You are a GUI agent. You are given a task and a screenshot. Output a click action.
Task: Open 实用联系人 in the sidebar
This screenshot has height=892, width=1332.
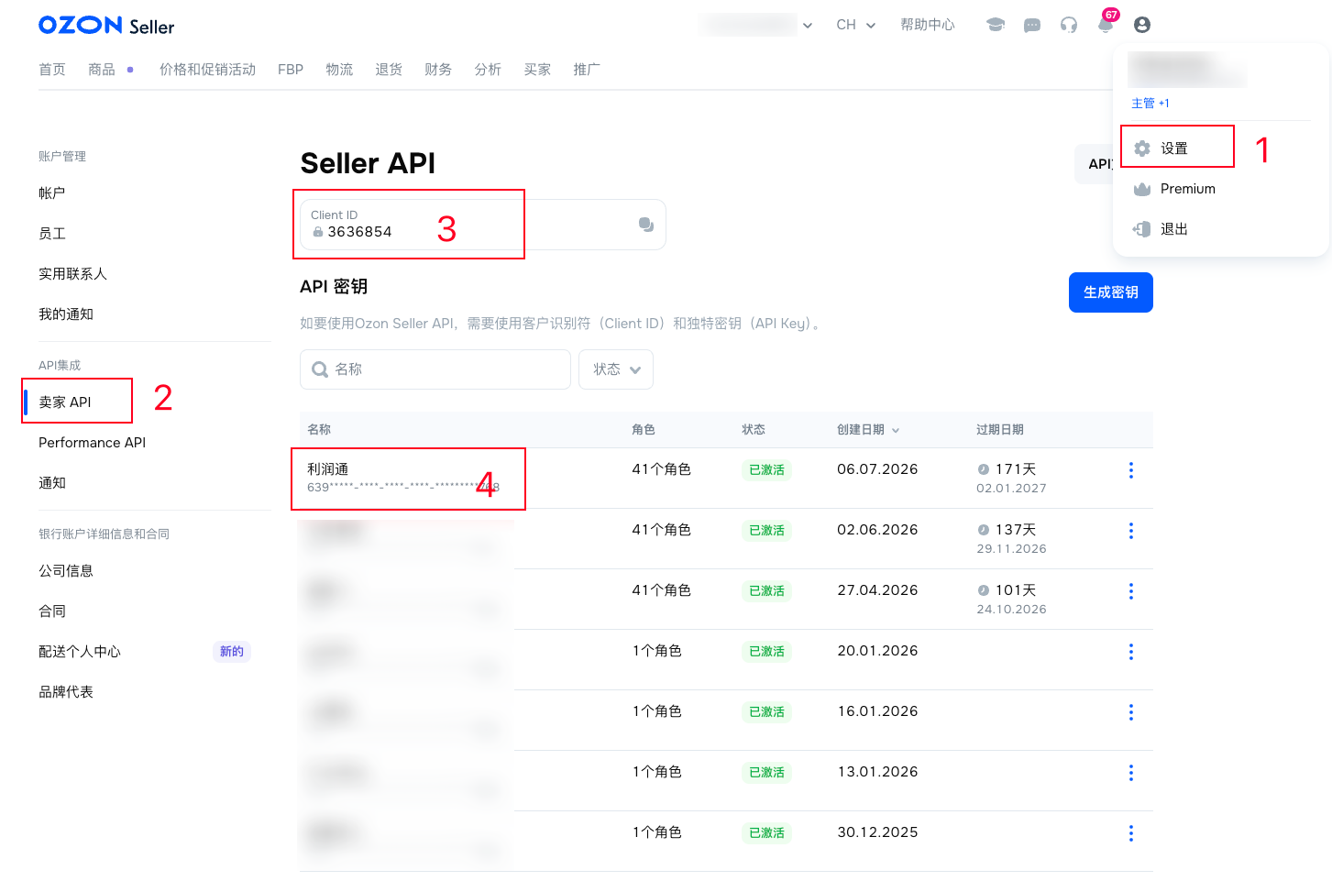click(x=73, y=274)
